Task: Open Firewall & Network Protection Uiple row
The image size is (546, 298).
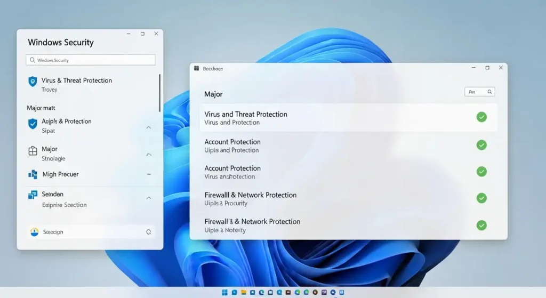Action: (x=348, y=225)
